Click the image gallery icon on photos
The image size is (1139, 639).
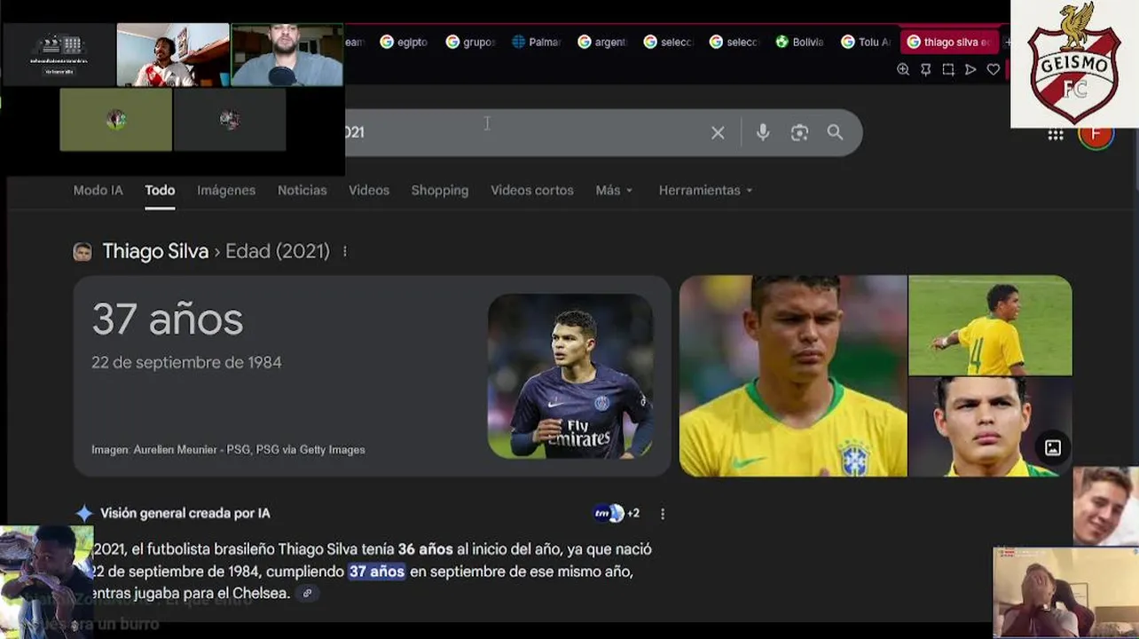(1052, 448)
